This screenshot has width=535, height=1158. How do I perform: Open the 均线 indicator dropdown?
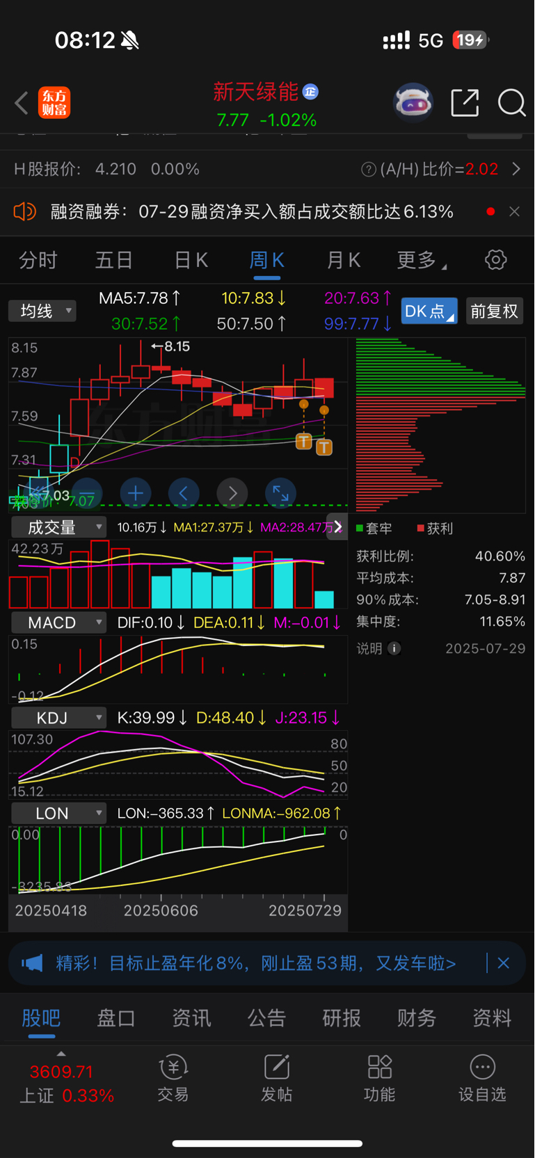(x=42, y=311)
